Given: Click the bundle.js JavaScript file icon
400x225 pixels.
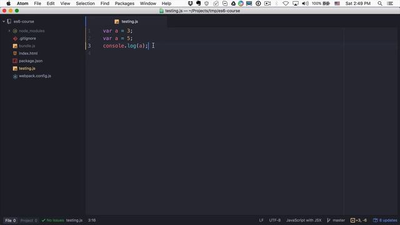Looking at the screenshot, I should (x=15, y=46).
